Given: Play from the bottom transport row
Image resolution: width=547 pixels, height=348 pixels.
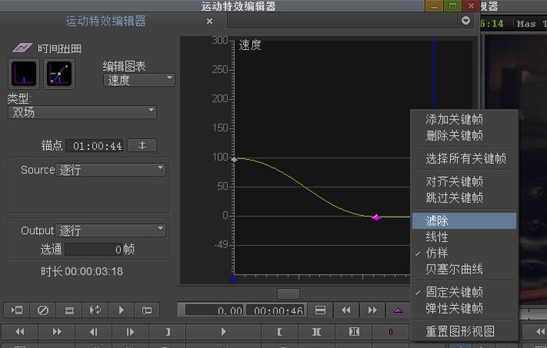Looking at the screenshot, I should pyautogui.click(x=223, y=332).
